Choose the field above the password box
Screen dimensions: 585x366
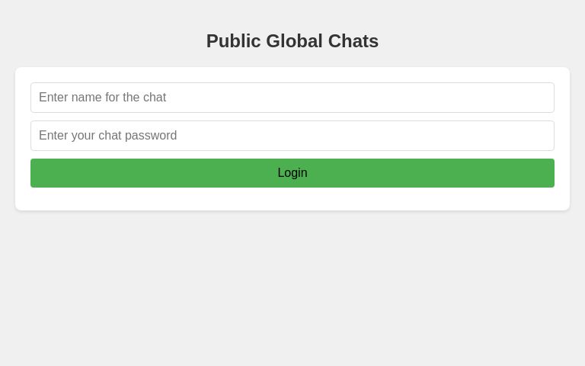(292, 98)
